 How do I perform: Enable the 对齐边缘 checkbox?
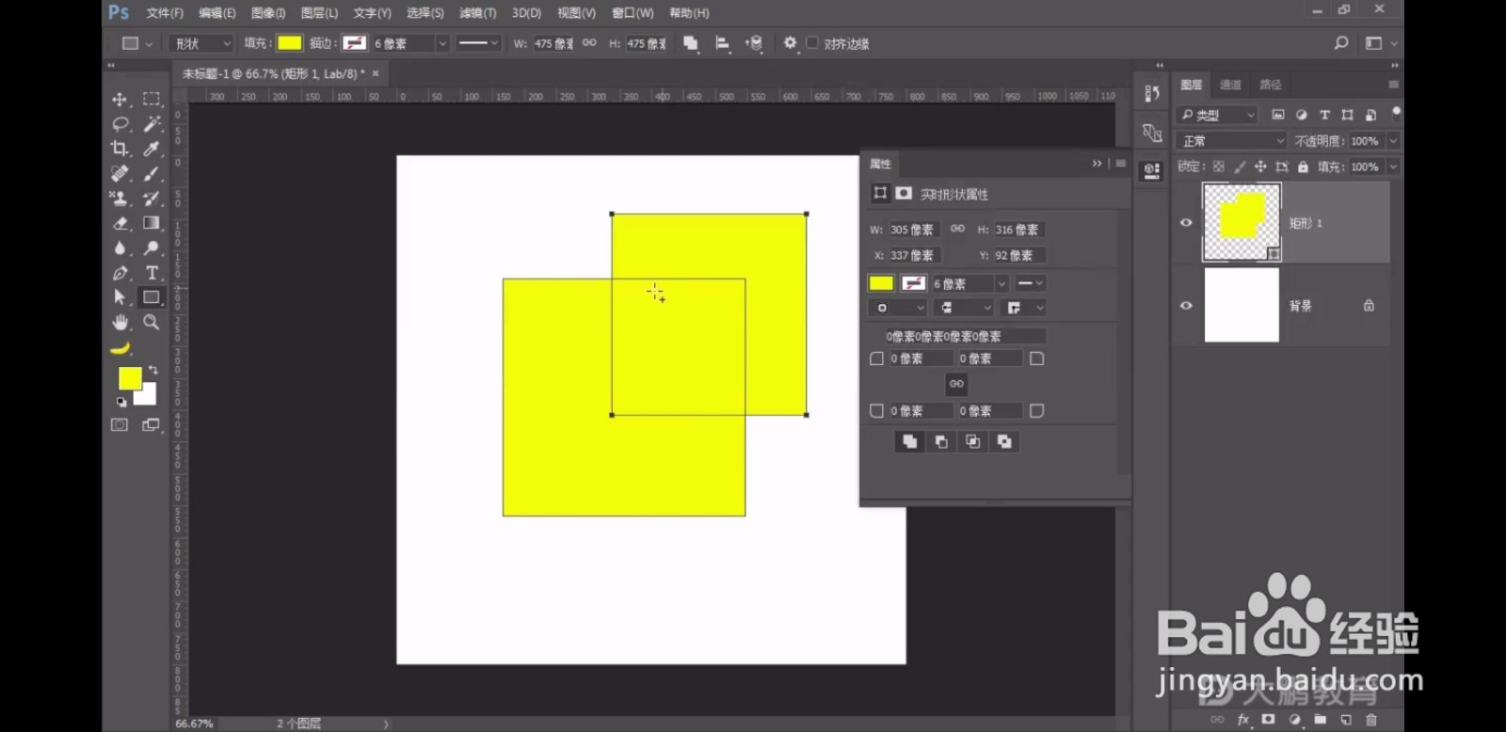coord(812,43)
